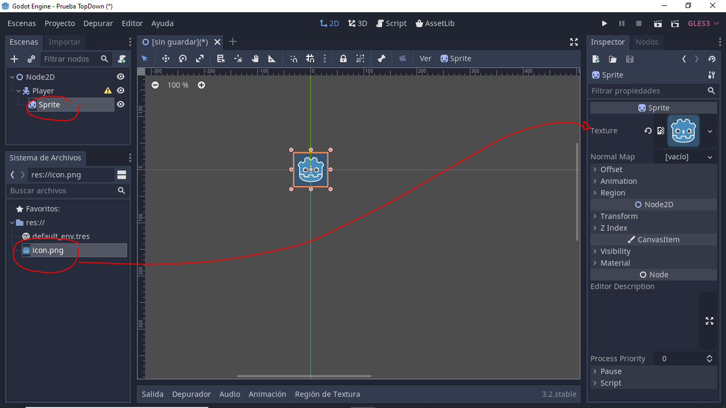Open the Editor menu
Viewport: 726px width, 408px height.
[132, 23]
